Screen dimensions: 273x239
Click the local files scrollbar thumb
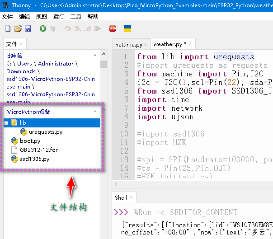click(104, 65)
